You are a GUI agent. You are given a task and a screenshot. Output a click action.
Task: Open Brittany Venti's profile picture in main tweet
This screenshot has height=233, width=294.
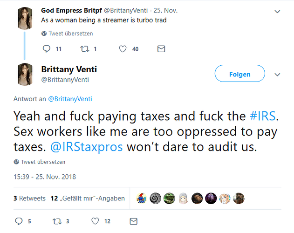25,74
